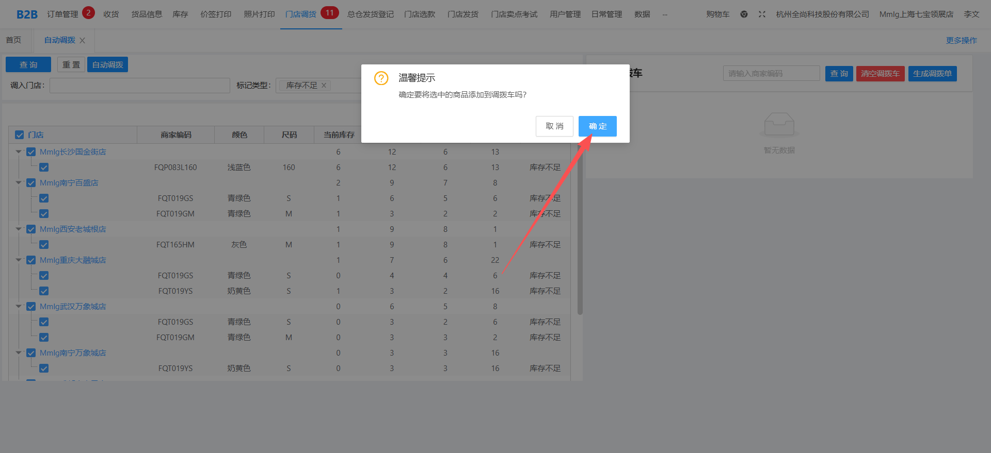Uncheck the FQT165HM row checkbox

coord(44,245)
